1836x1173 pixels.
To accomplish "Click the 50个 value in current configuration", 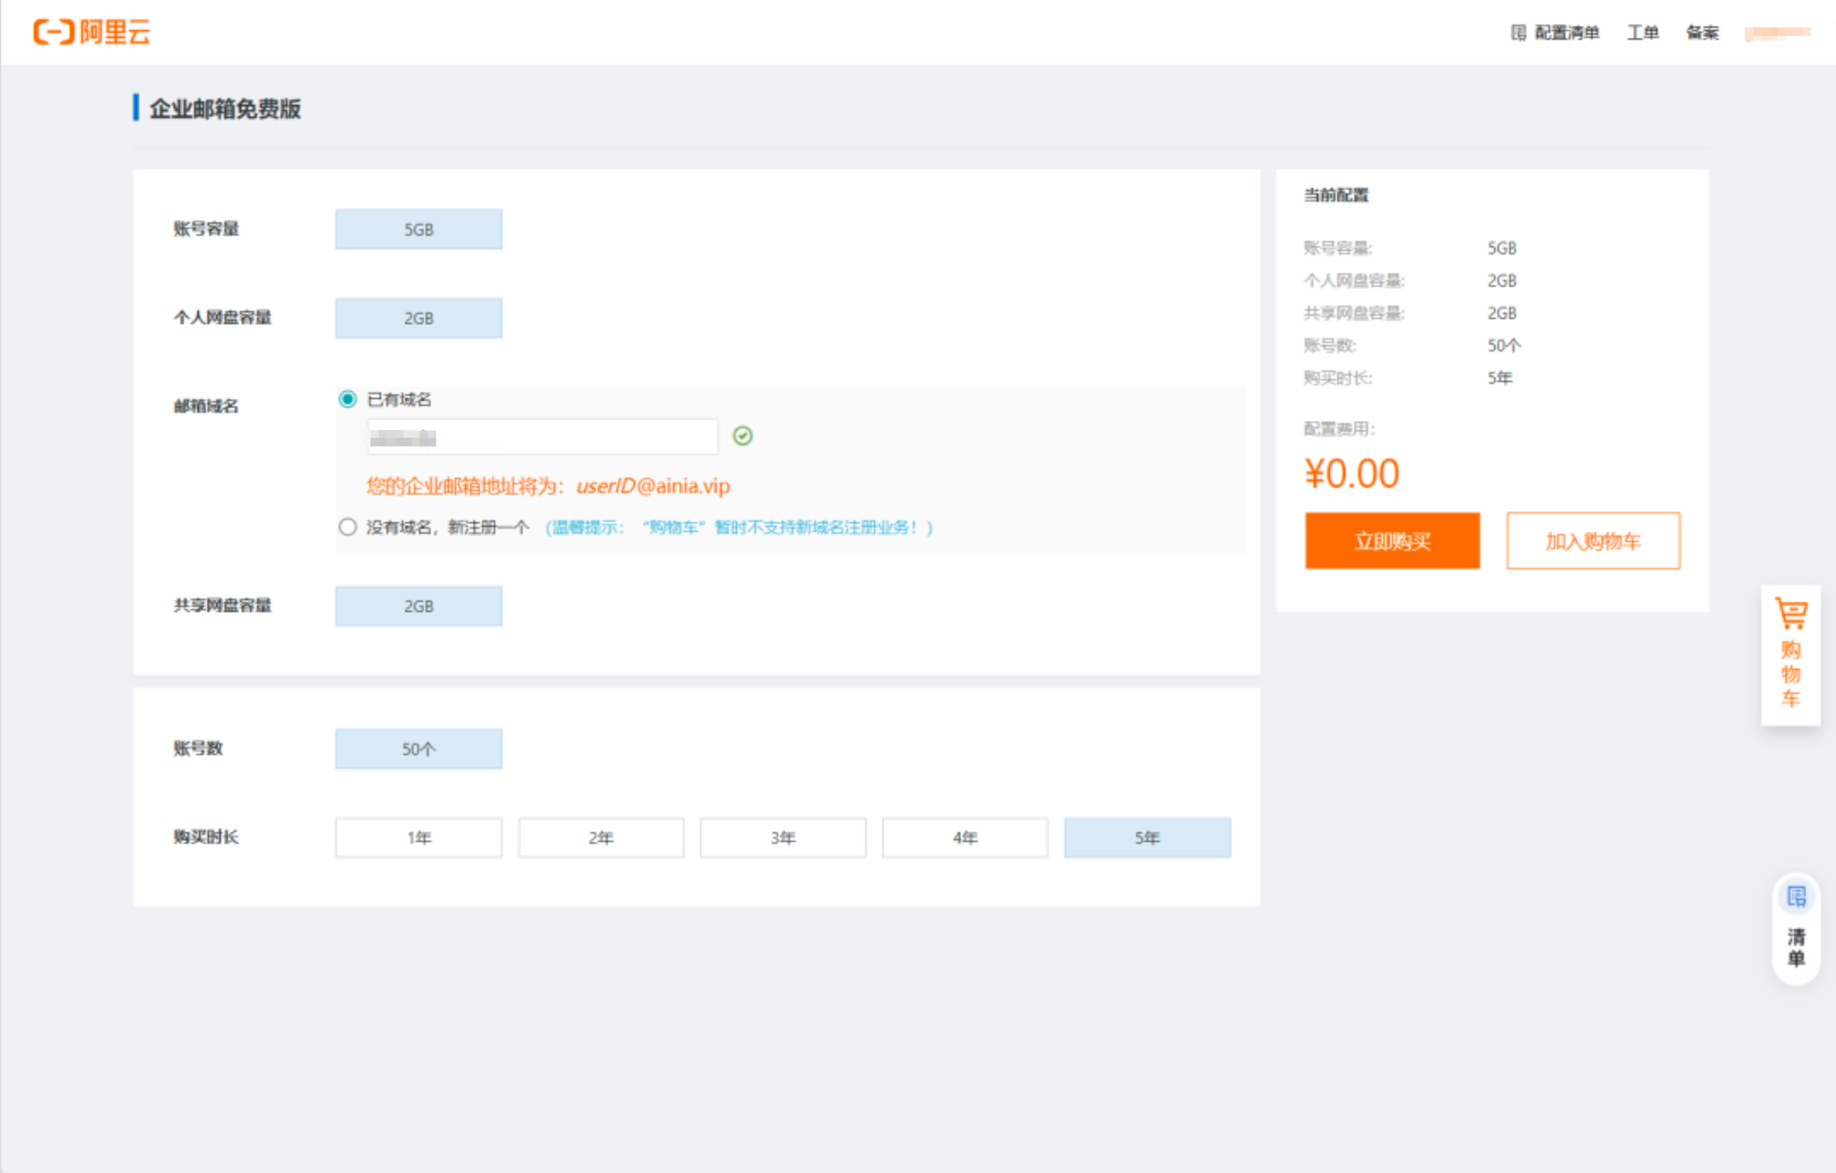I will click(x=1504, y=345).
